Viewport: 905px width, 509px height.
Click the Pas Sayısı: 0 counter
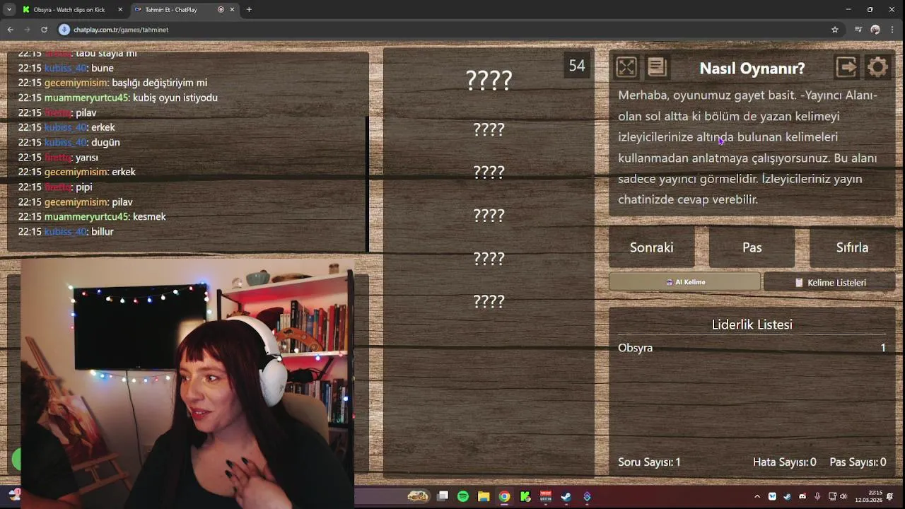pos(858,462)
